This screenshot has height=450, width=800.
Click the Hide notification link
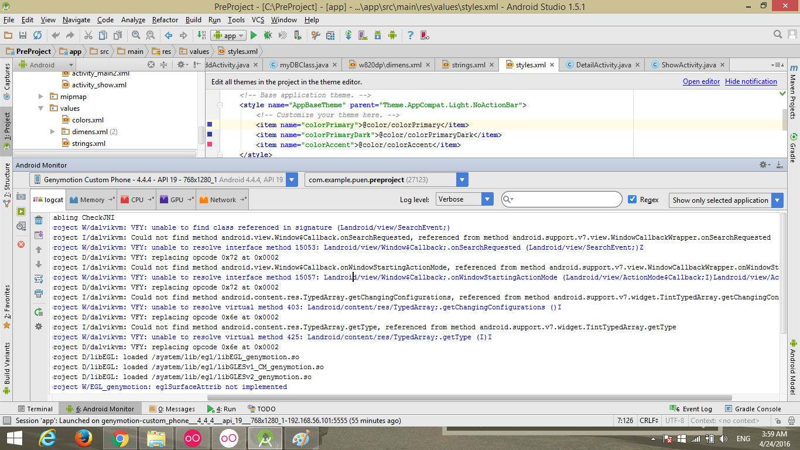(x=751, y=81)
